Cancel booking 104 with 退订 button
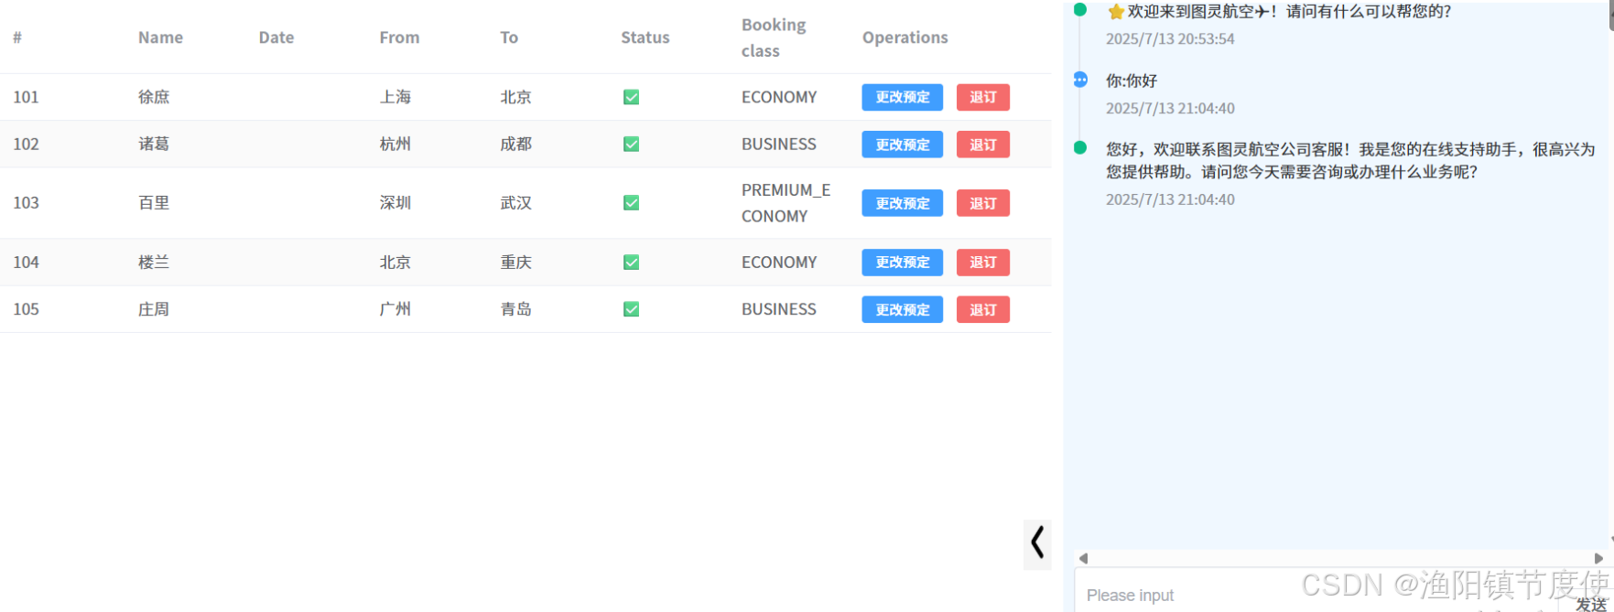Viewport: 1614px width, 612px height. click(x=983, y=263)
